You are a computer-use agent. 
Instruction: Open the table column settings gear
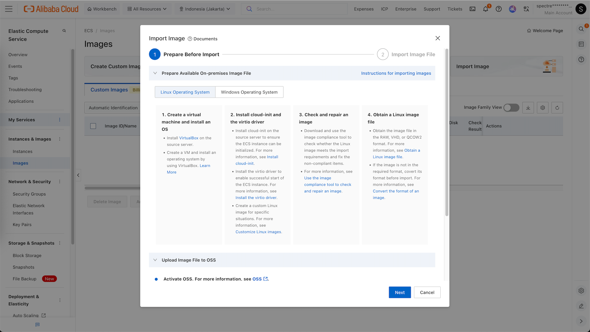coord(543,108)
